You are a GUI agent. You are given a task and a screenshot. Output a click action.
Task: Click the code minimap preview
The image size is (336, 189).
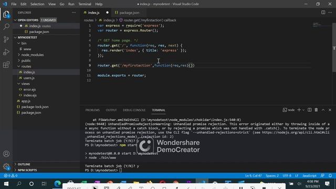coord(321,25)
